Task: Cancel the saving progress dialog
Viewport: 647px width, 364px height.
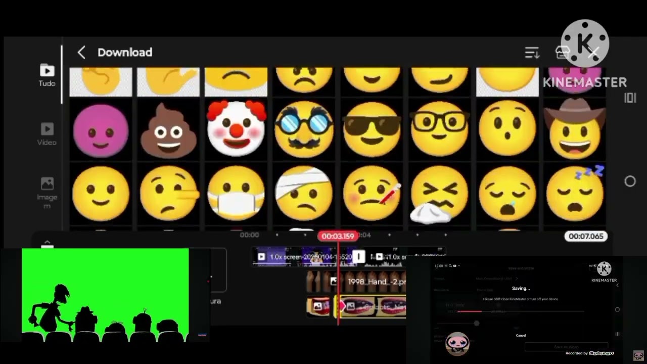Action: click(521, 335)
